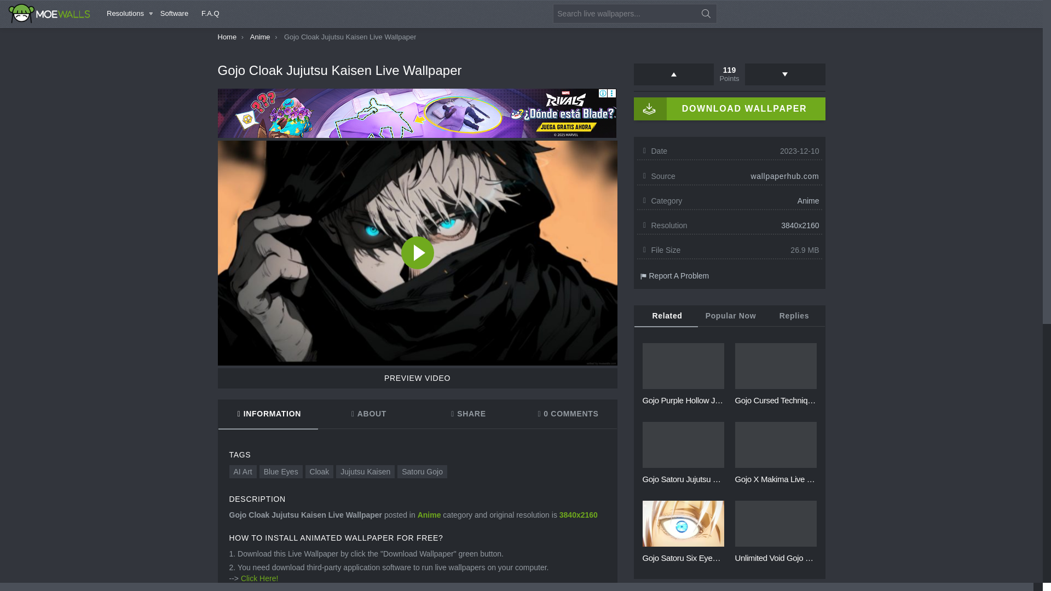The image size is (1051, 591).
Task: Open the wallpaperhub.com source link
Action: click(785, 176)
